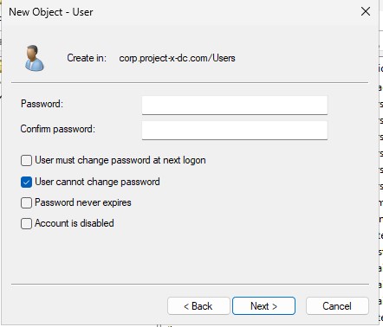Focus the Password input field
This screenshot has height=327, width=383.
(x=235, y=105)
